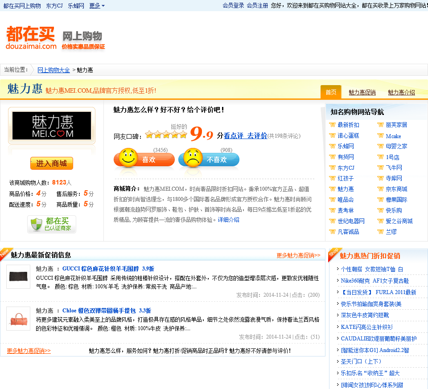Click the 会员登录 link

[x=233, y=5]
